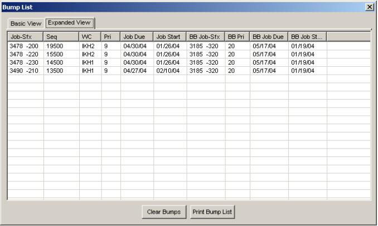
Task: Close the Bump List window
Action: [x=370, y=7]
